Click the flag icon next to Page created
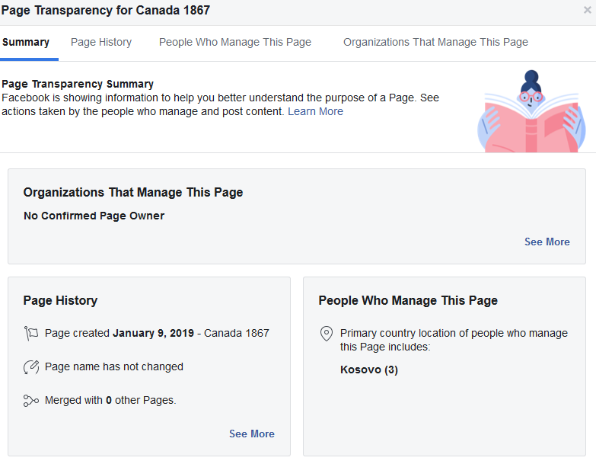596x464 pixels. click(x=31, y=334)
